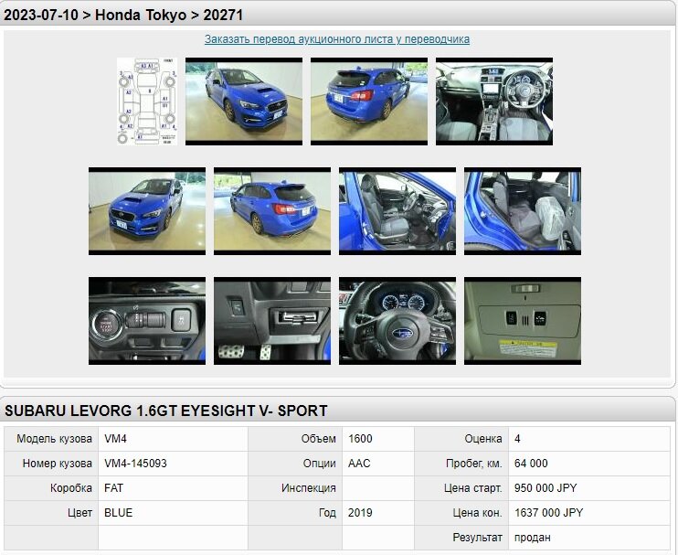The height and width of the screenshot is (555, 678).
Task: Click the Модель кузова label
Action: [x=54, y=439]
